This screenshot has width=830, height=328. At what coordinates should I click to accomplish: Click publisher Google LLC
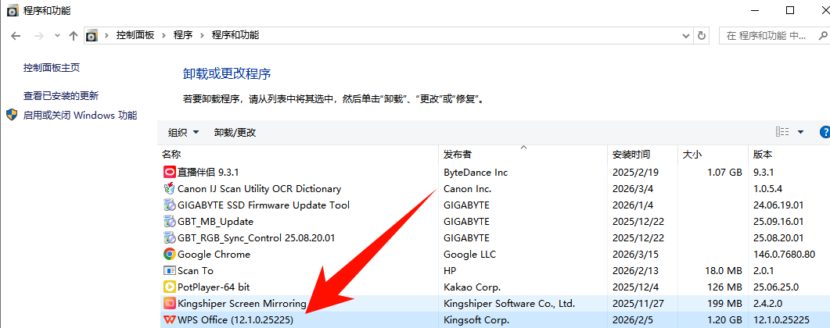coord(469,254)
